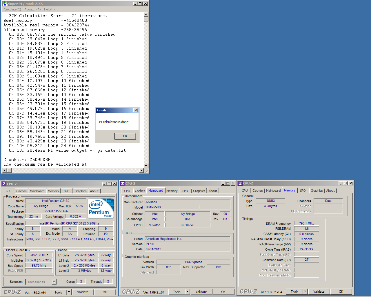Click the Command Rate value 2T
Viewport: 371px width, 297px height.
click(306, 260)
